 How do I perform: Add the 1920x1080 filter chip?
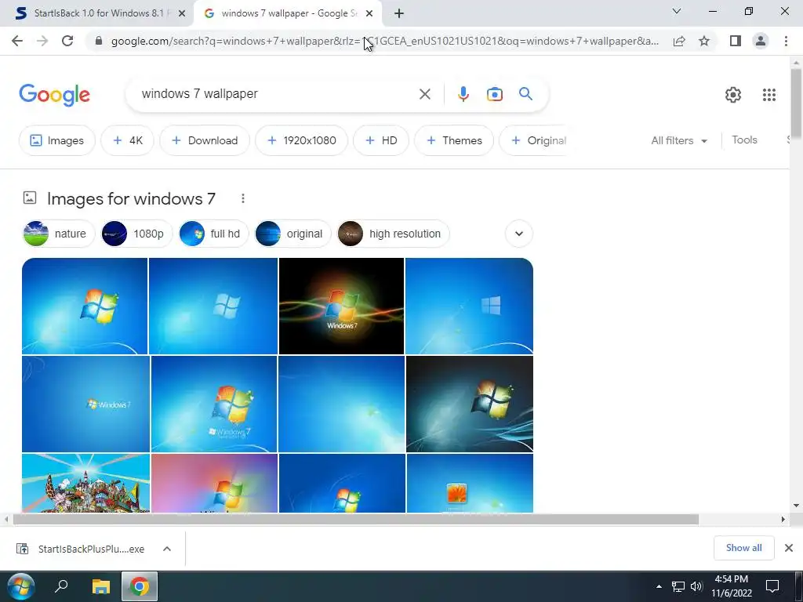pyautogui.click(x=302, y=140)
